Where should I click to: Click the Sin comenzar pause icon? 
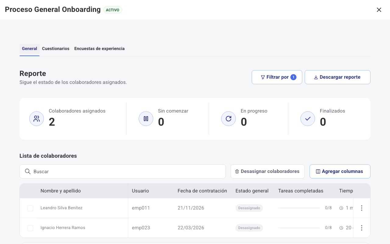coord(146,119)
